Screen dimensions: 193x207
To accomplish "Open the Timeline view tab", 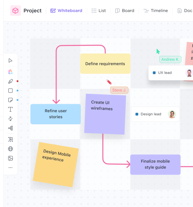I will pos(156,11).
